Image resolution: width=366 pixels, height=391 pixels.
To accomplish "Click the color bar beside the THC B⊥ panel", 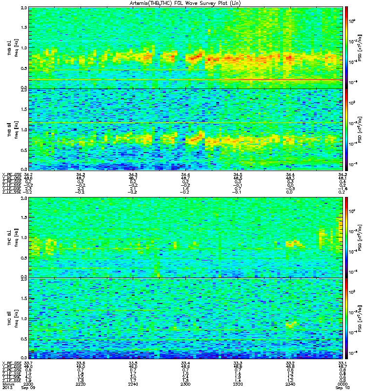I will pyautogui.click(x=346, y=237).
